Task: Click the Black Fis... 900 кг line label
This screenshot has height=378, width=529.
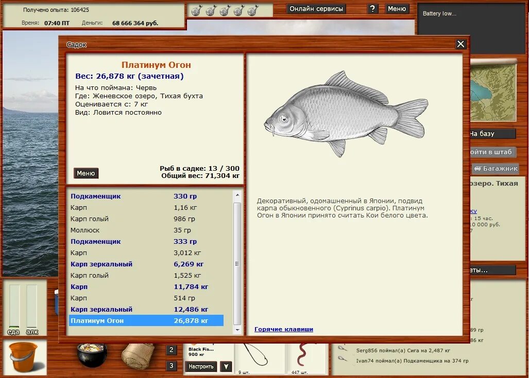Action: point(201,352)
